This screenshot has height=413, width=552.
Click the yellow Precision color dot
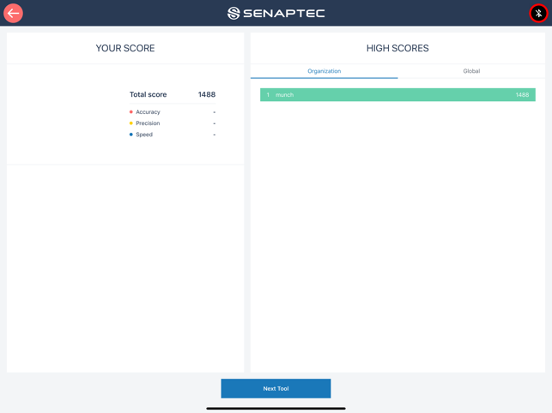click(x=131, y=123)
